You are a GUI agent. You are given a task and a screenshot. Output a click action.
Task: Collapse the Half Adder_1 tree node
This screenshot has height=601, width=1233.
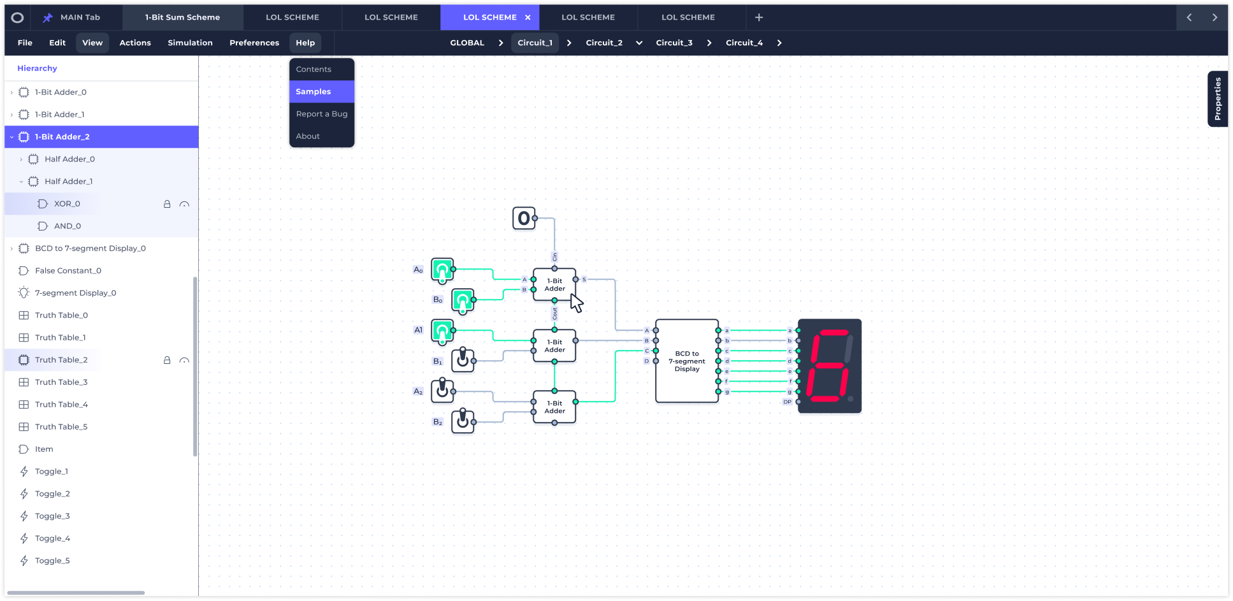pyautogui.click(x=21, y=182)
